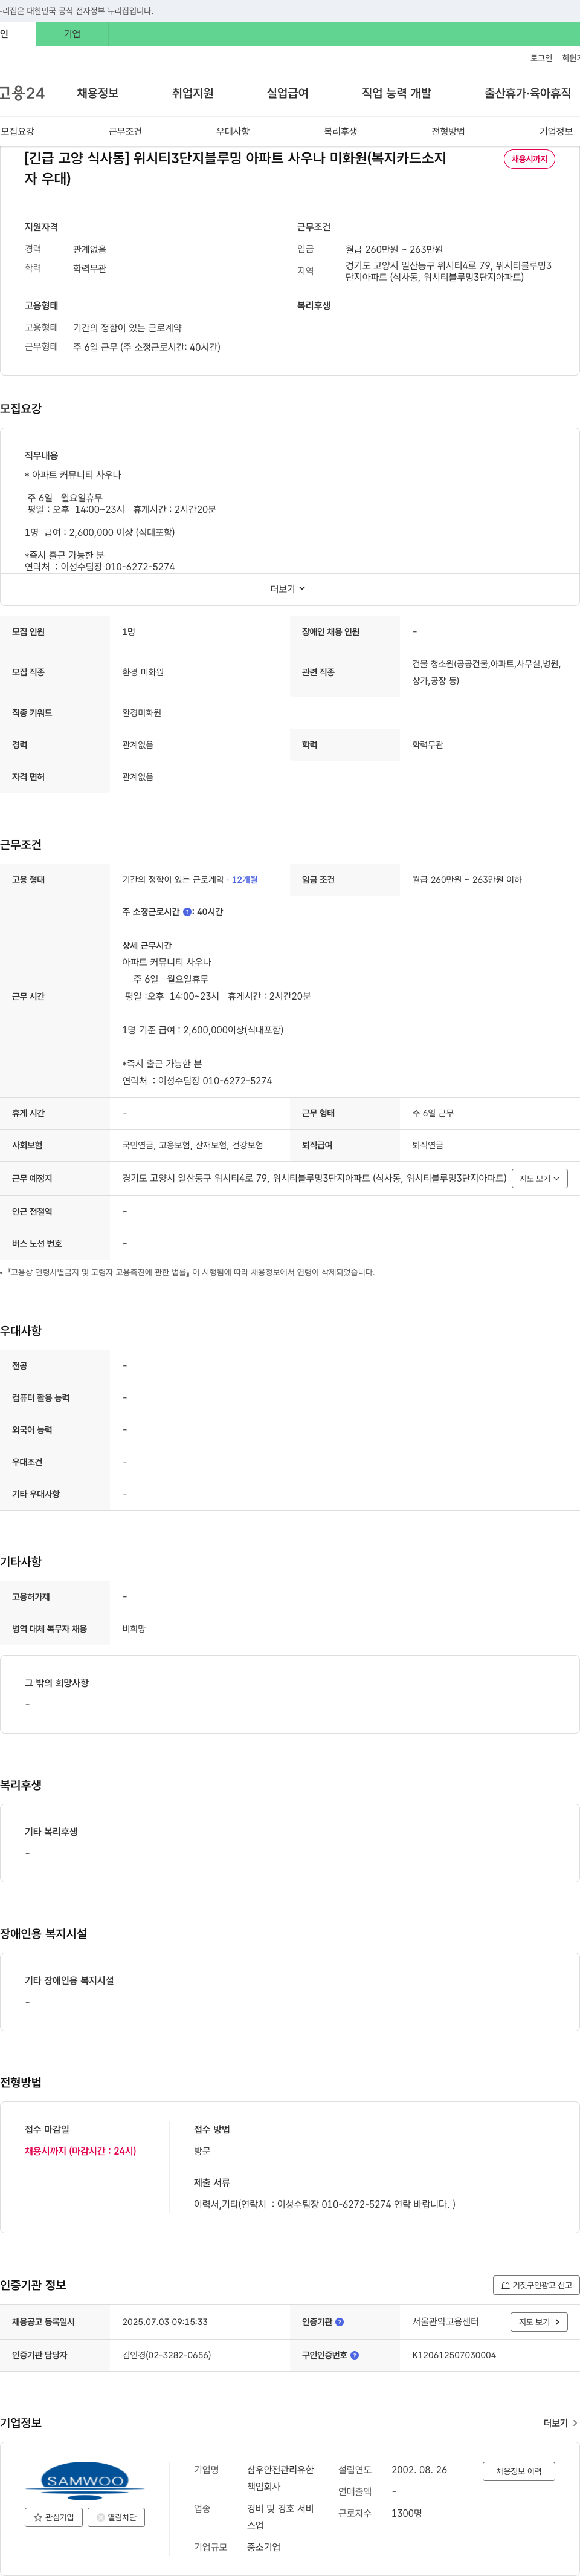Viewport: 580px width, 2576px height.
Task: Click the 월급 260만원 ~ 263만원 이하 value
Action: (x=467, y=880)
